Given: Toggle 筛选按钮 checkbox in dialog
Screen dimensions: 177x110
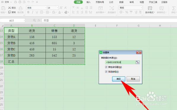Looking at the screenshot, I should pyautogui.click(x=106, y=72).
